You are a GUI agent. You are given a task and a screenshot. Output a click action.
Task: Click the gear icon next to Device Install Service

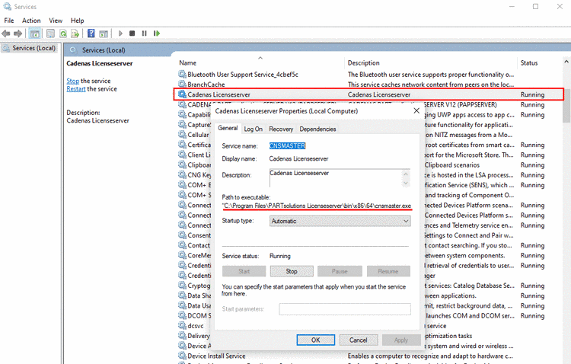[x=182, y=356]
